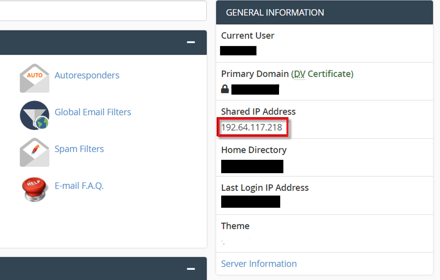Click the General Information panel header
Viewport: 440px width, 280px height.
[324, 13]
